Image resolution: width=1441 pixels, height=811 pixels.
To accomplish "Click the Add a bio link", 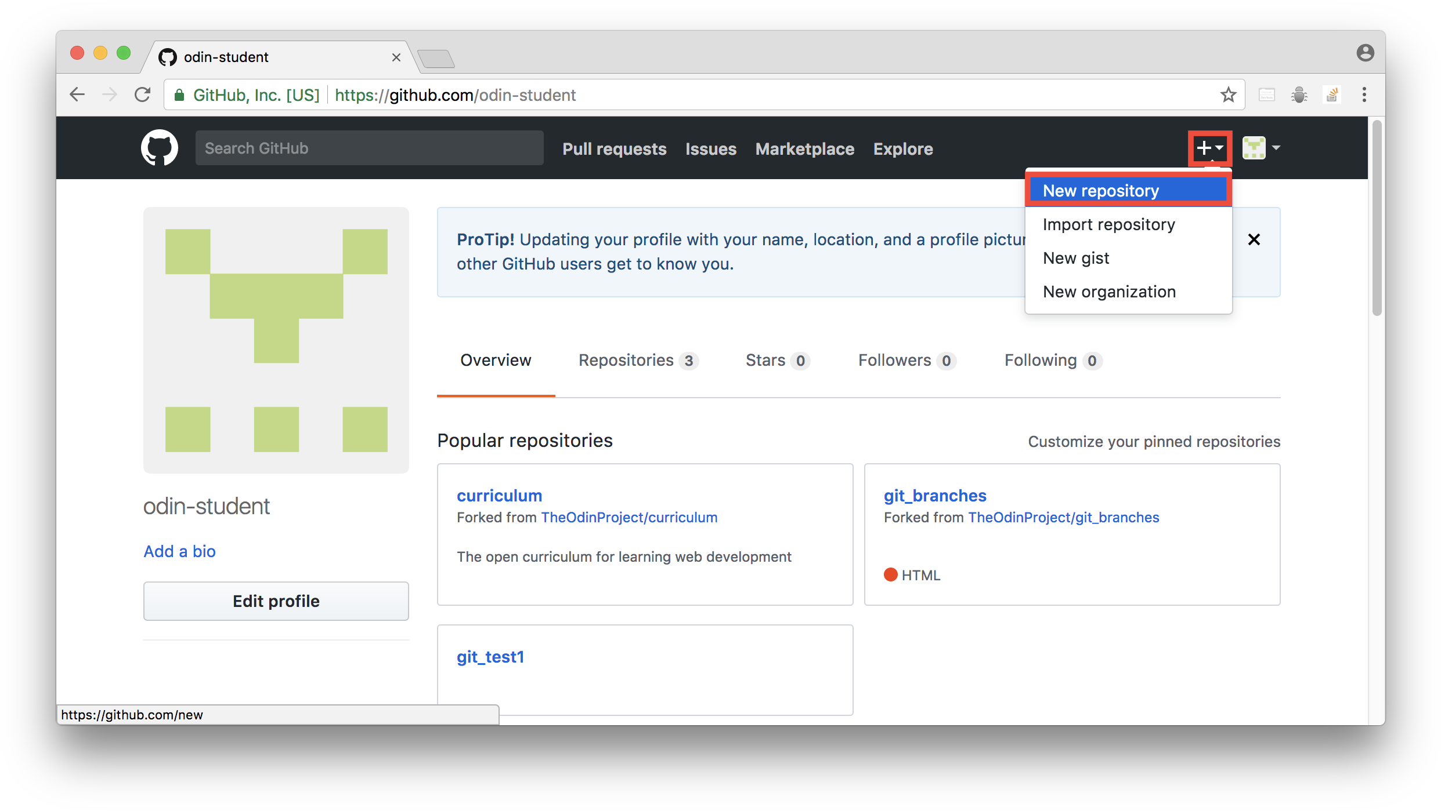I will [179, 551].
